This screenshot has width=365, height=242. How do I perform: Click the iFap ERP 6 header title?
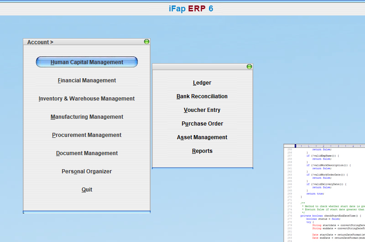click(191, 9)
